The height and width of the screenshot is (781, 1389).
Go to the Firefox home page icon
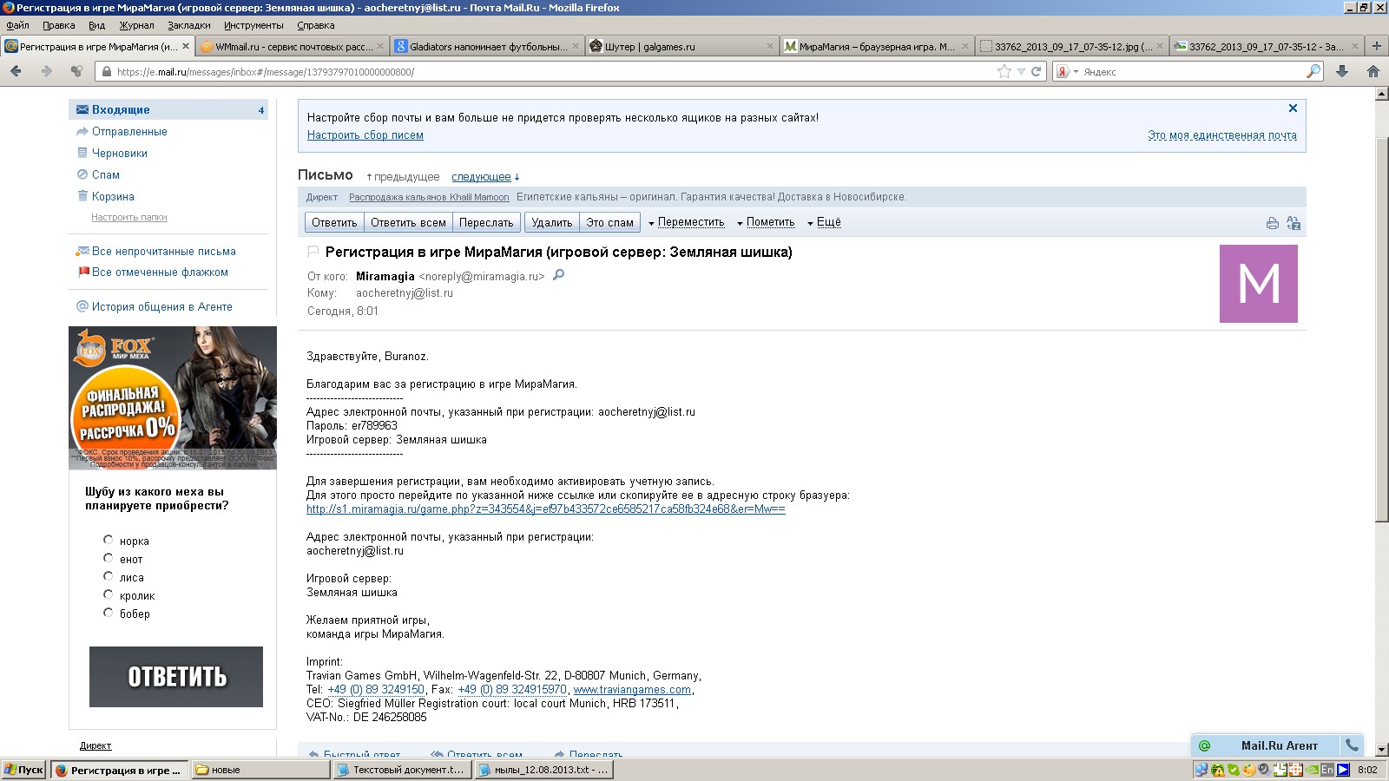coord(1373,71)
